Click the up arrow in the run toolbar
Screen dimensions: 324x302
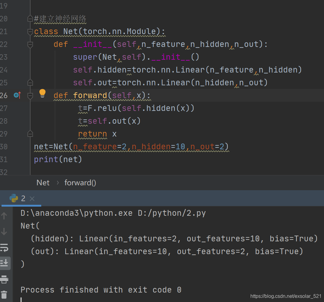tap(4, 216)
